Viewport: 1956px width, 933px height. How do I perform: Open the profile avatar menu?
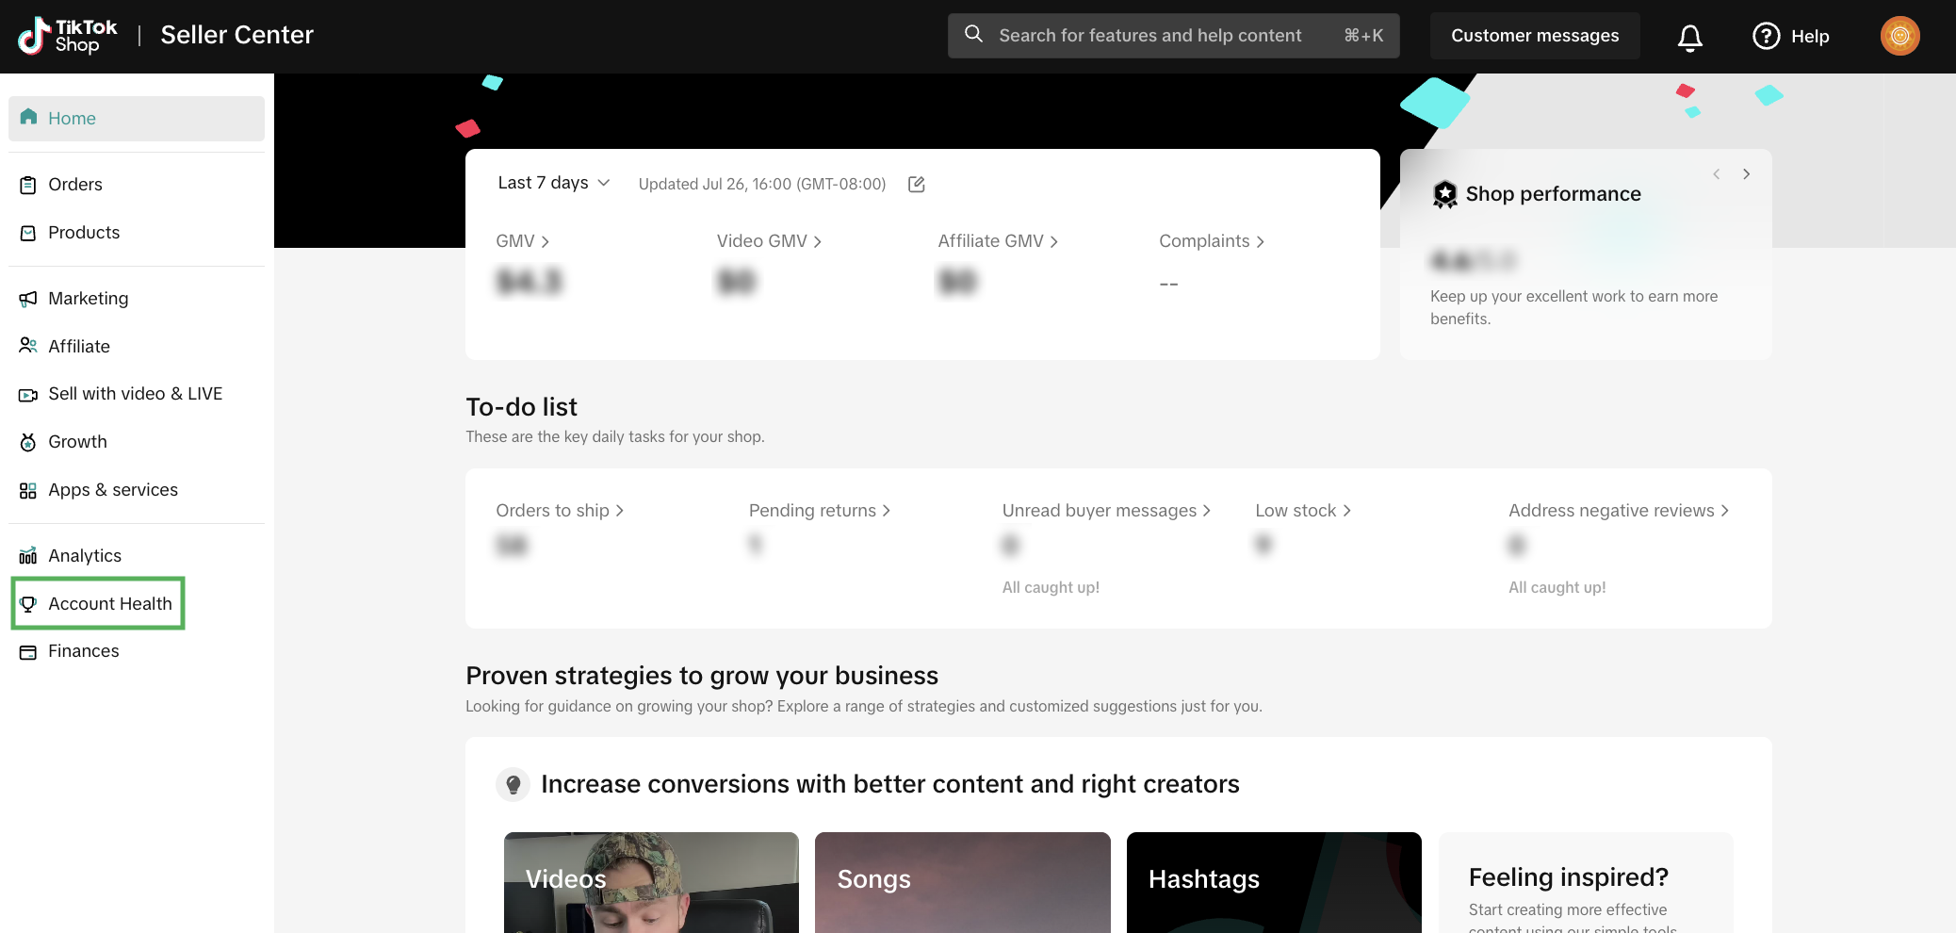[x=1899, y=36]
